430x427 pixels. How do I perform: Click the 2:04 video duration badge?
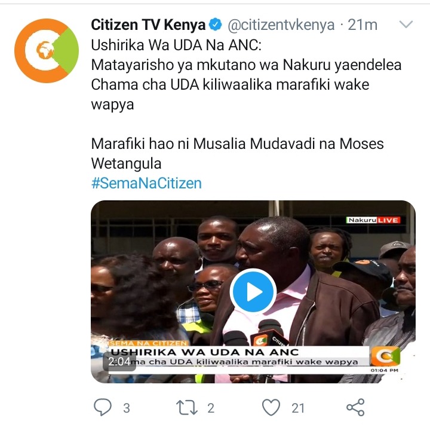tap(119, 362)
